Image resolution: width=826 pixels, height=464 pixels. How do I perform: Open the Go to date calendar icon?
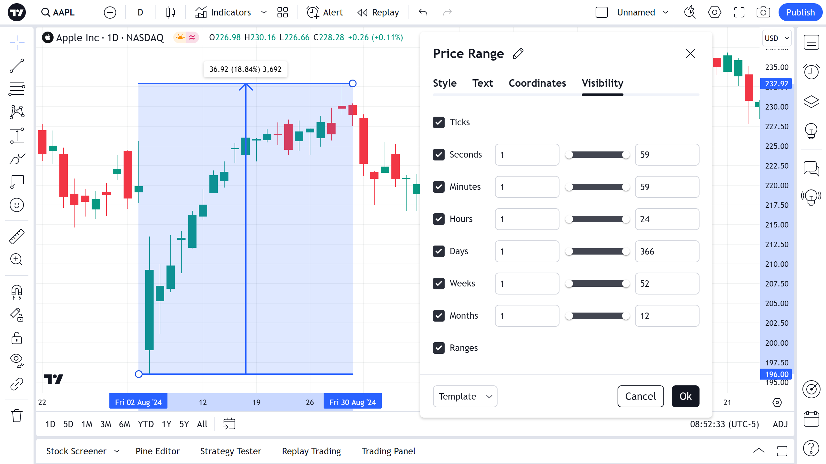[229, 424]
